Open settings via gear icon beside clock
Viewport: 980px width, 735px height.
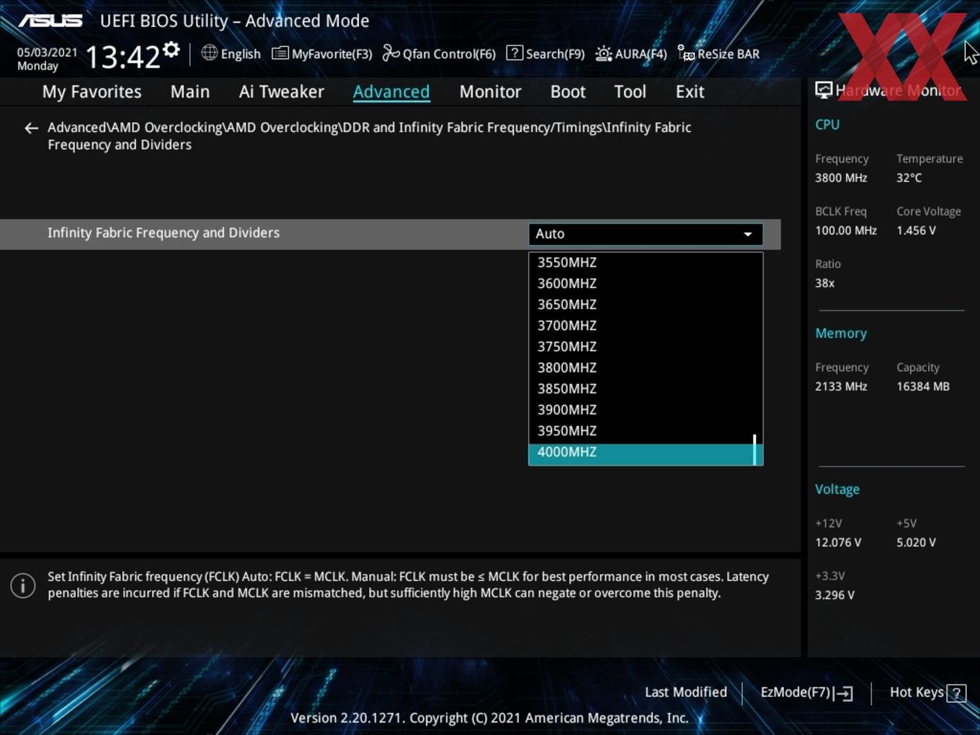point(171,50)
